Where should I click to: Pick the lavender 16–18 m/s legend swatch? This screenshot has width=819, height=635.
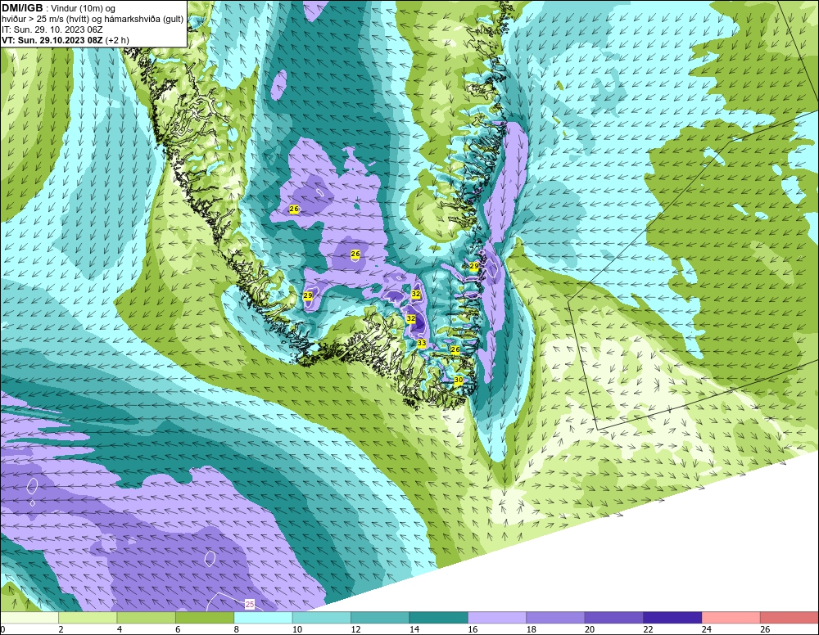pyautogui.click(x=497, y=618)
